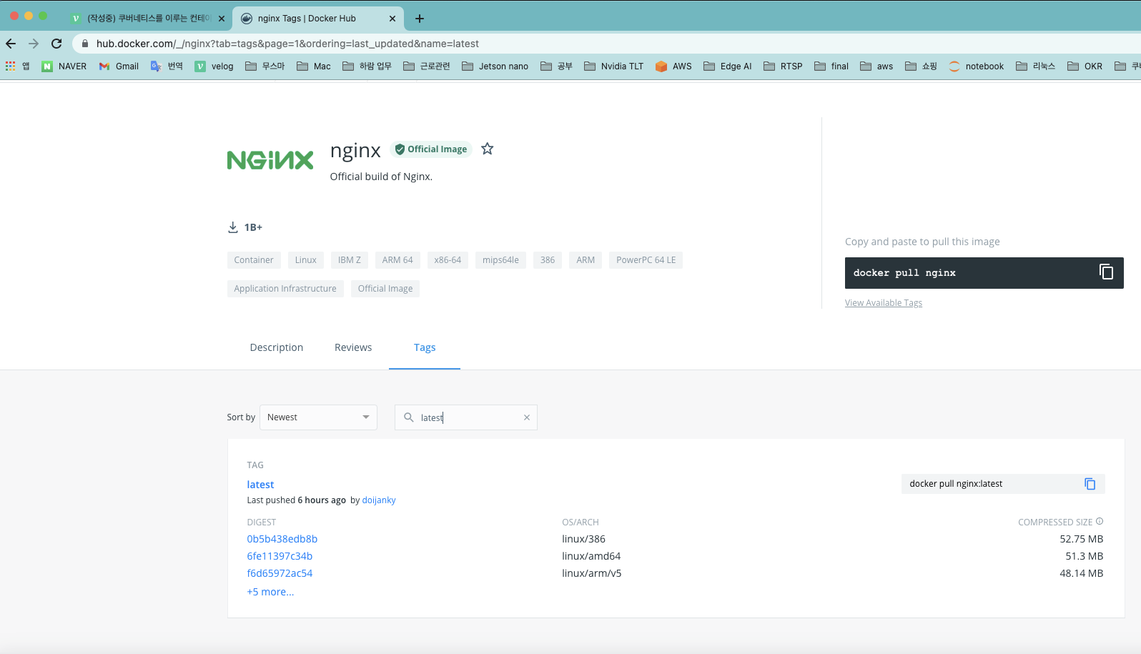This screenshot has width=1141, height=654.
Task: Close the nginx Tags tab
Action: click(392, 19)
